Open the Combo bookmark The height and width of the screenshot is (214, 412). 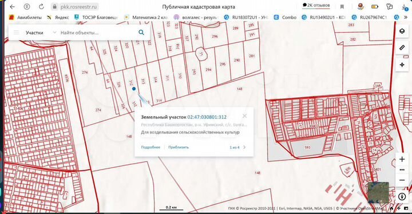(x=285, y=17)
